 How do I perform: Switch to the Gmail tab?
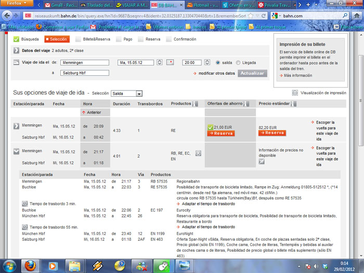click(x=61, y=5)
